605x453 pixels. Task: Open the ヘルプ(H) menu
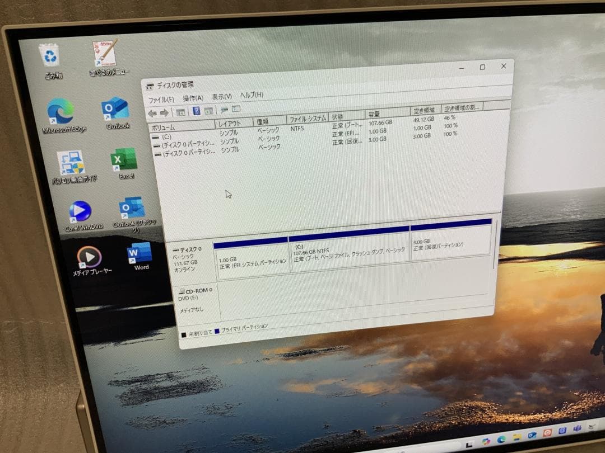point(252,96)
